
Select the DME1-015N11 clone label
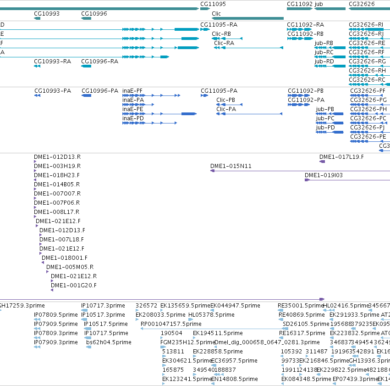[231, 166]
